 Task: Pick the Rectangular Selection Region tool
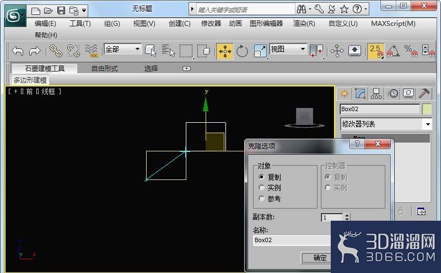point(186,51)
